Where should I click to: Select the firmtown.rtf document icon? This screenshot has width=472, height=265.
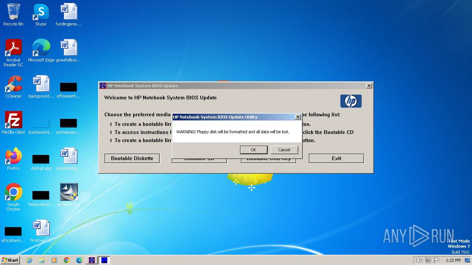point(41,231)
